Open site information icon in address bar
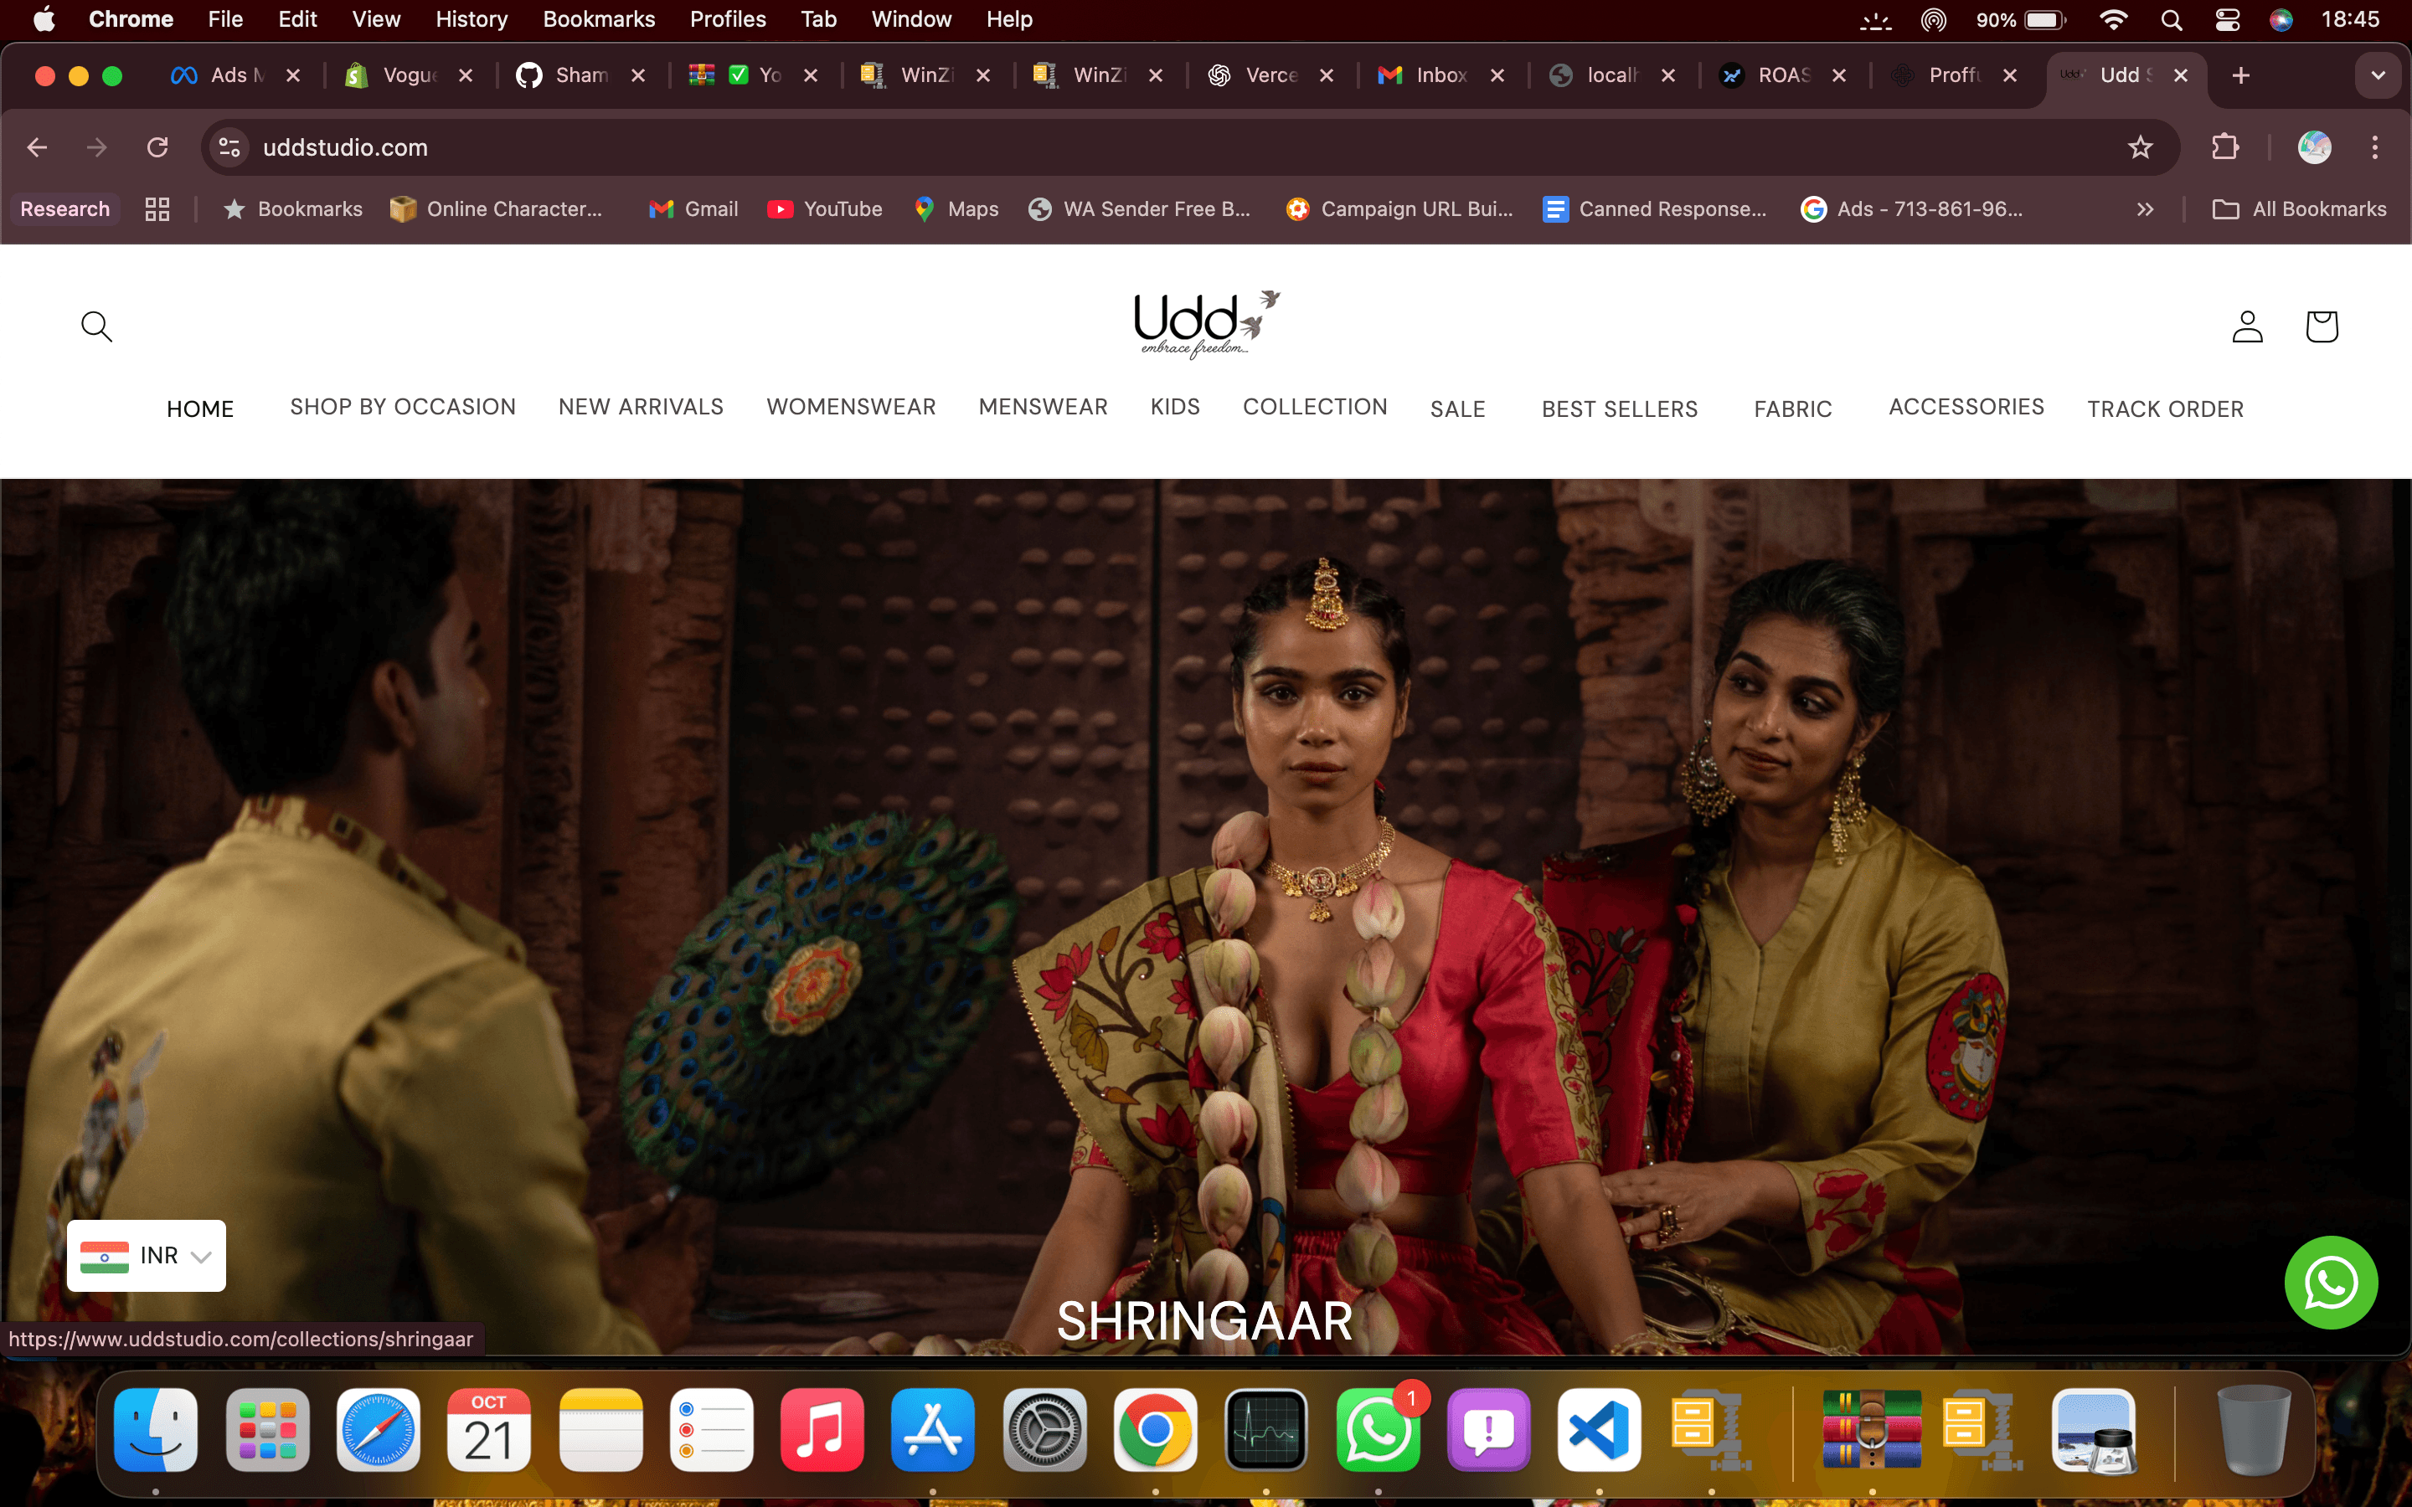This screenshot has width=2412, height=1507. tap(229, 147)
